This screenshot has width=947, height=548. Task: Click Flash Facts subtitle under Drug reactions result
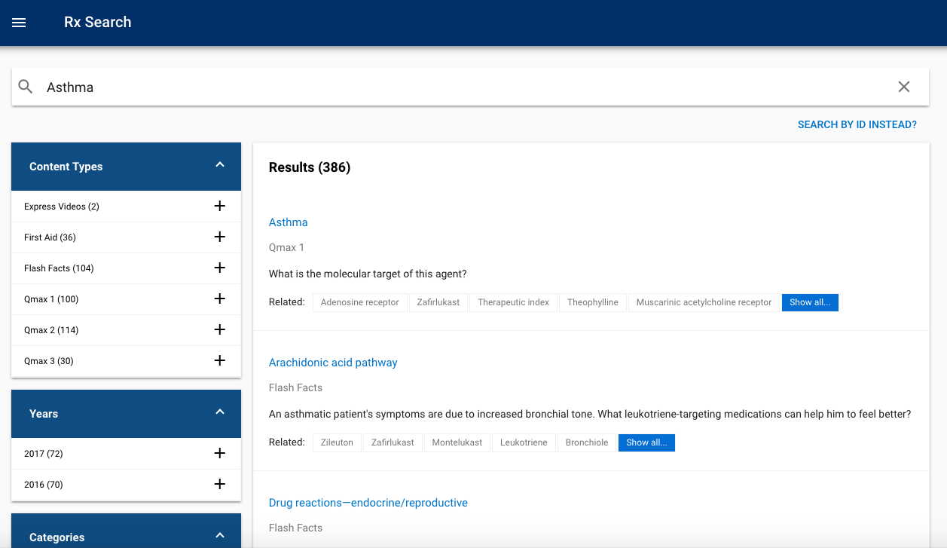tap(295, 528)
